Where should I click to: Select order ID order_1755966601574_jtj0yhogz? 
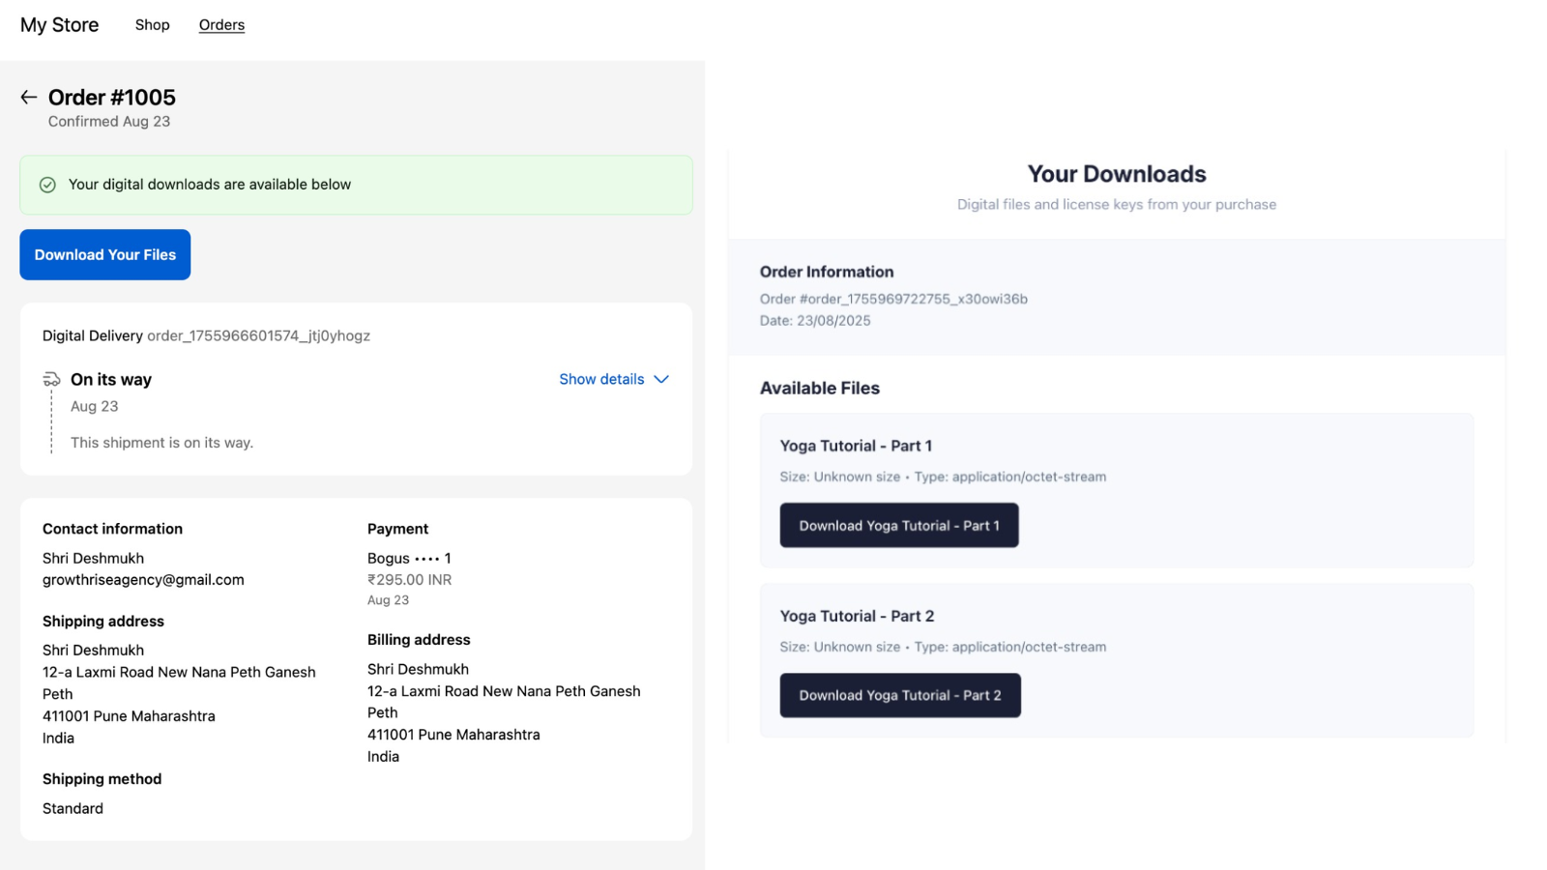click(x=258, y=335)
